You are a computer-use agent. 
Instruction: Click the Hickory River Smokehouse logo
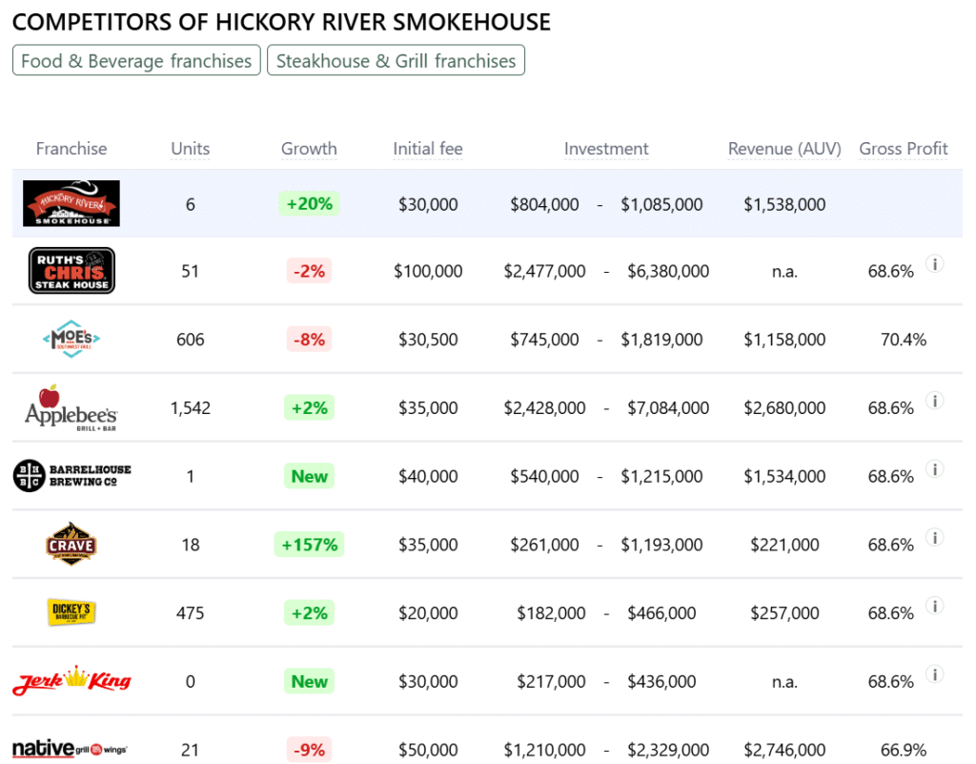(71, 203)
